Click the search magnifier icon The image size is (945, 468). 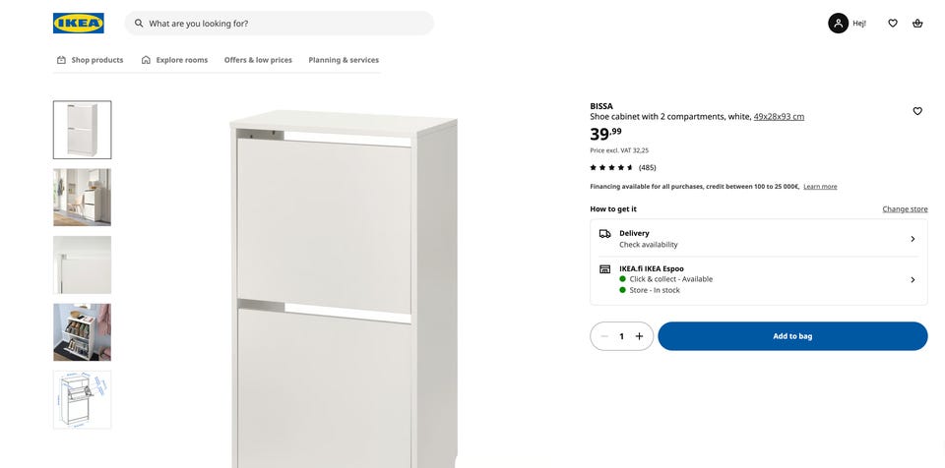pyautogui.click(x=139, y=23)
